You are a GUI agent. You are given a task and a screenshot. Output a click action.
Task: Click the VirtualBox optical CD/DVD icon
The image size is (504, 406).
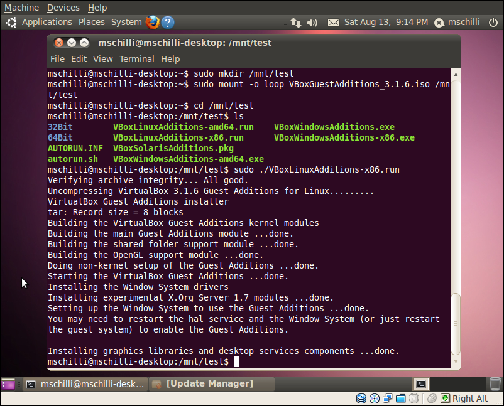click(375, 398)
